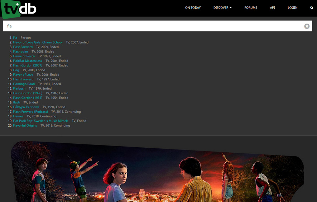The height and width of the screenshot is (202, 317).
Task: Select 'Flash Gordon (1996)' link
Action: [28, 93]
